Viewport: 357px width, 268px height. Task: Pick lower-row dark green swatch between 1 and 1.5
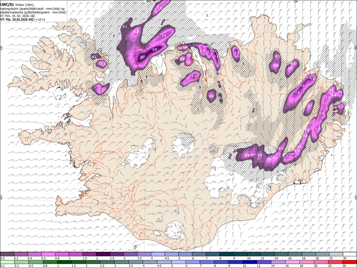pos(64,262)
